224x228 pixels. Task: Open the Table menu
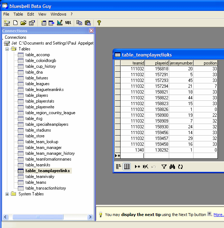[18, 14]
